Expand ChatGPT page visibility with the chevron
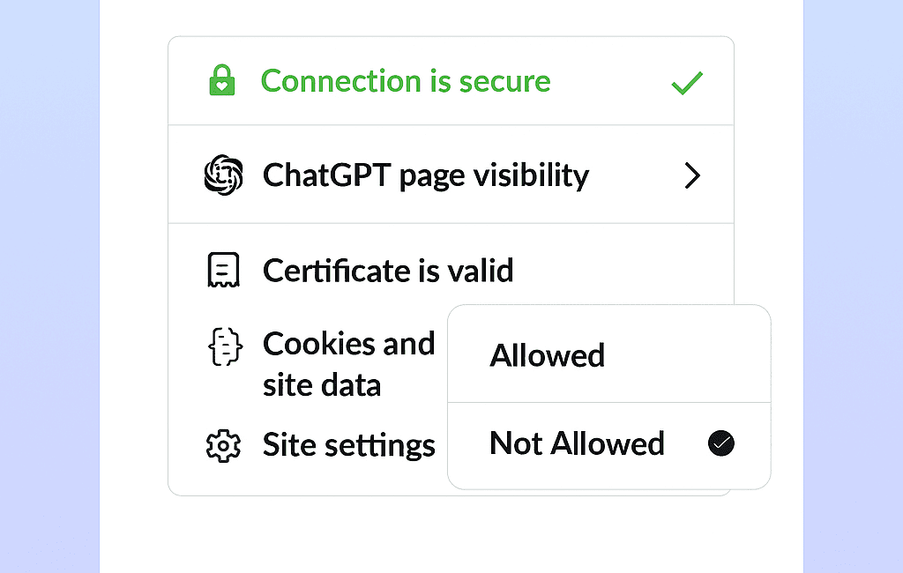The height and width of the screenshot is (573, 903). point(692,176)
